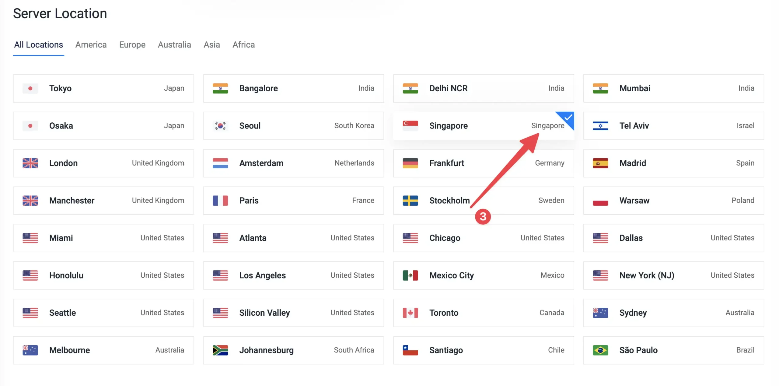779x386 pixels.
Task: Click the Israel flag beside Tel Aviv
Action: [600, 126]
